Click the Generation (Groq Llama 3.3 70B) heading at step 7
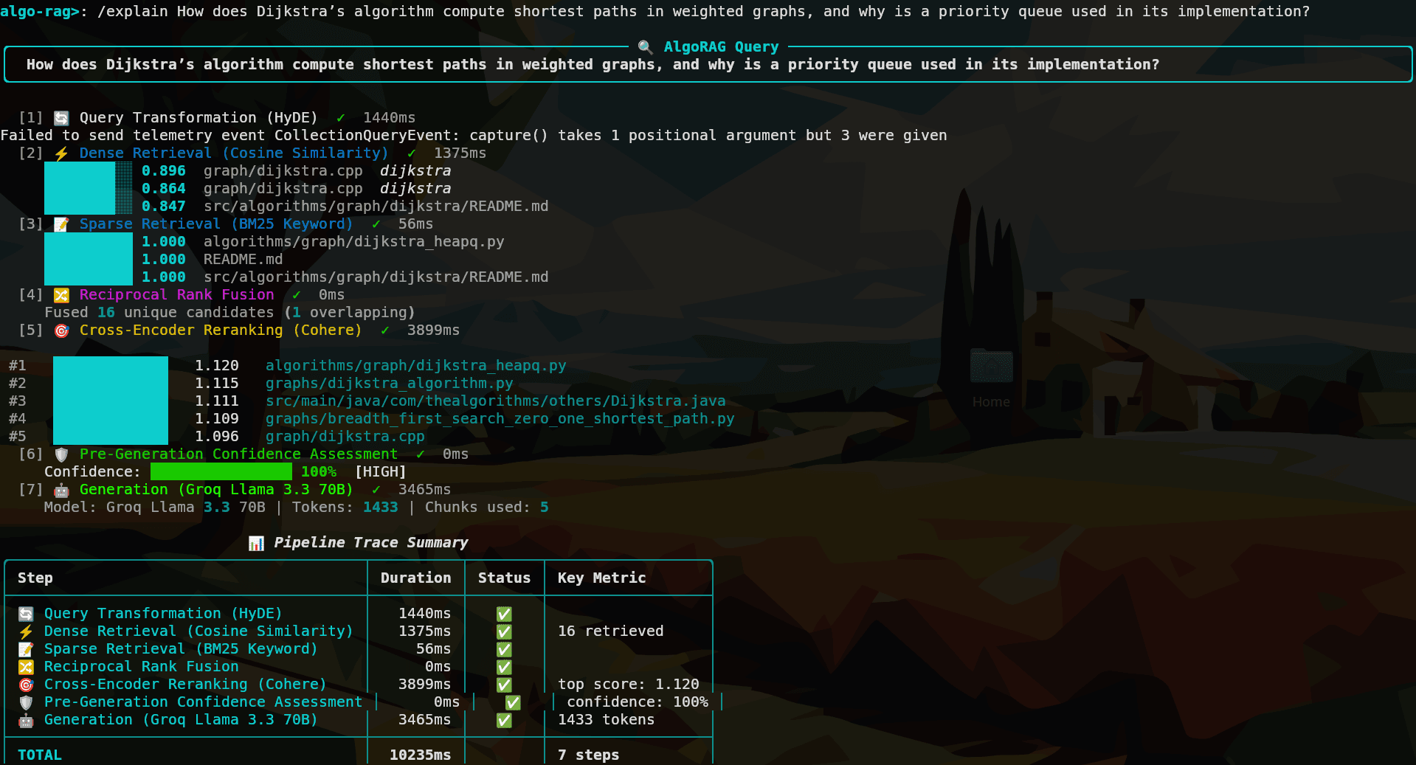 click(x=215, y=490)
